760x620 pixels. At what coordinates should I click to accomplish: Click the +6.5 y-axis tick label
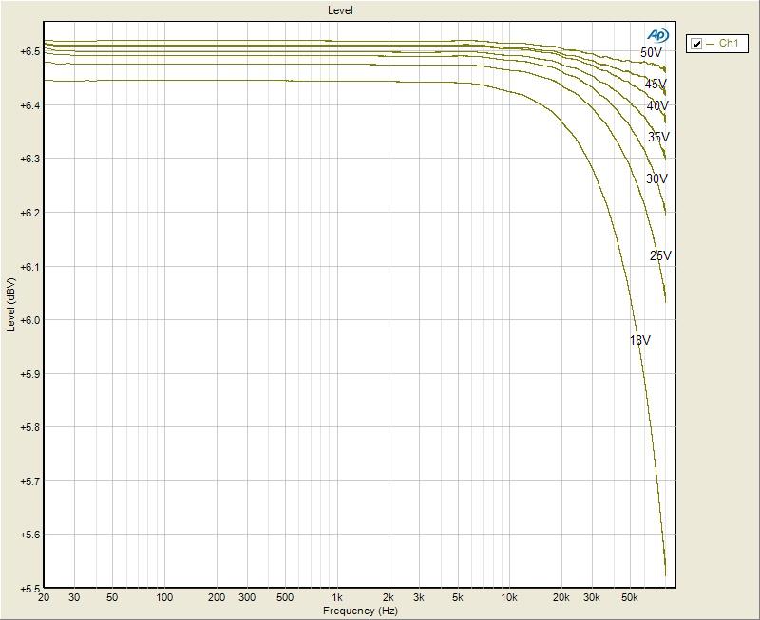pyautogui.click(x=29, y=51)
